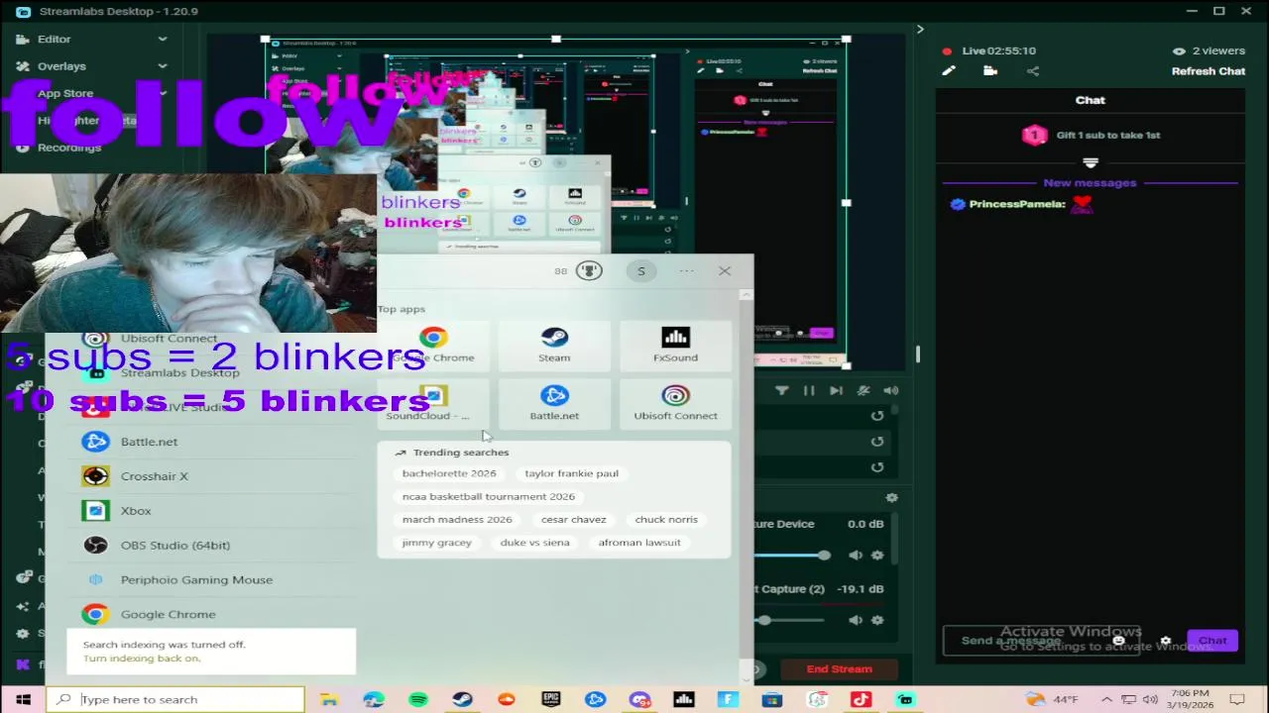Open Google Chrome from Top apps

(433, 346)
